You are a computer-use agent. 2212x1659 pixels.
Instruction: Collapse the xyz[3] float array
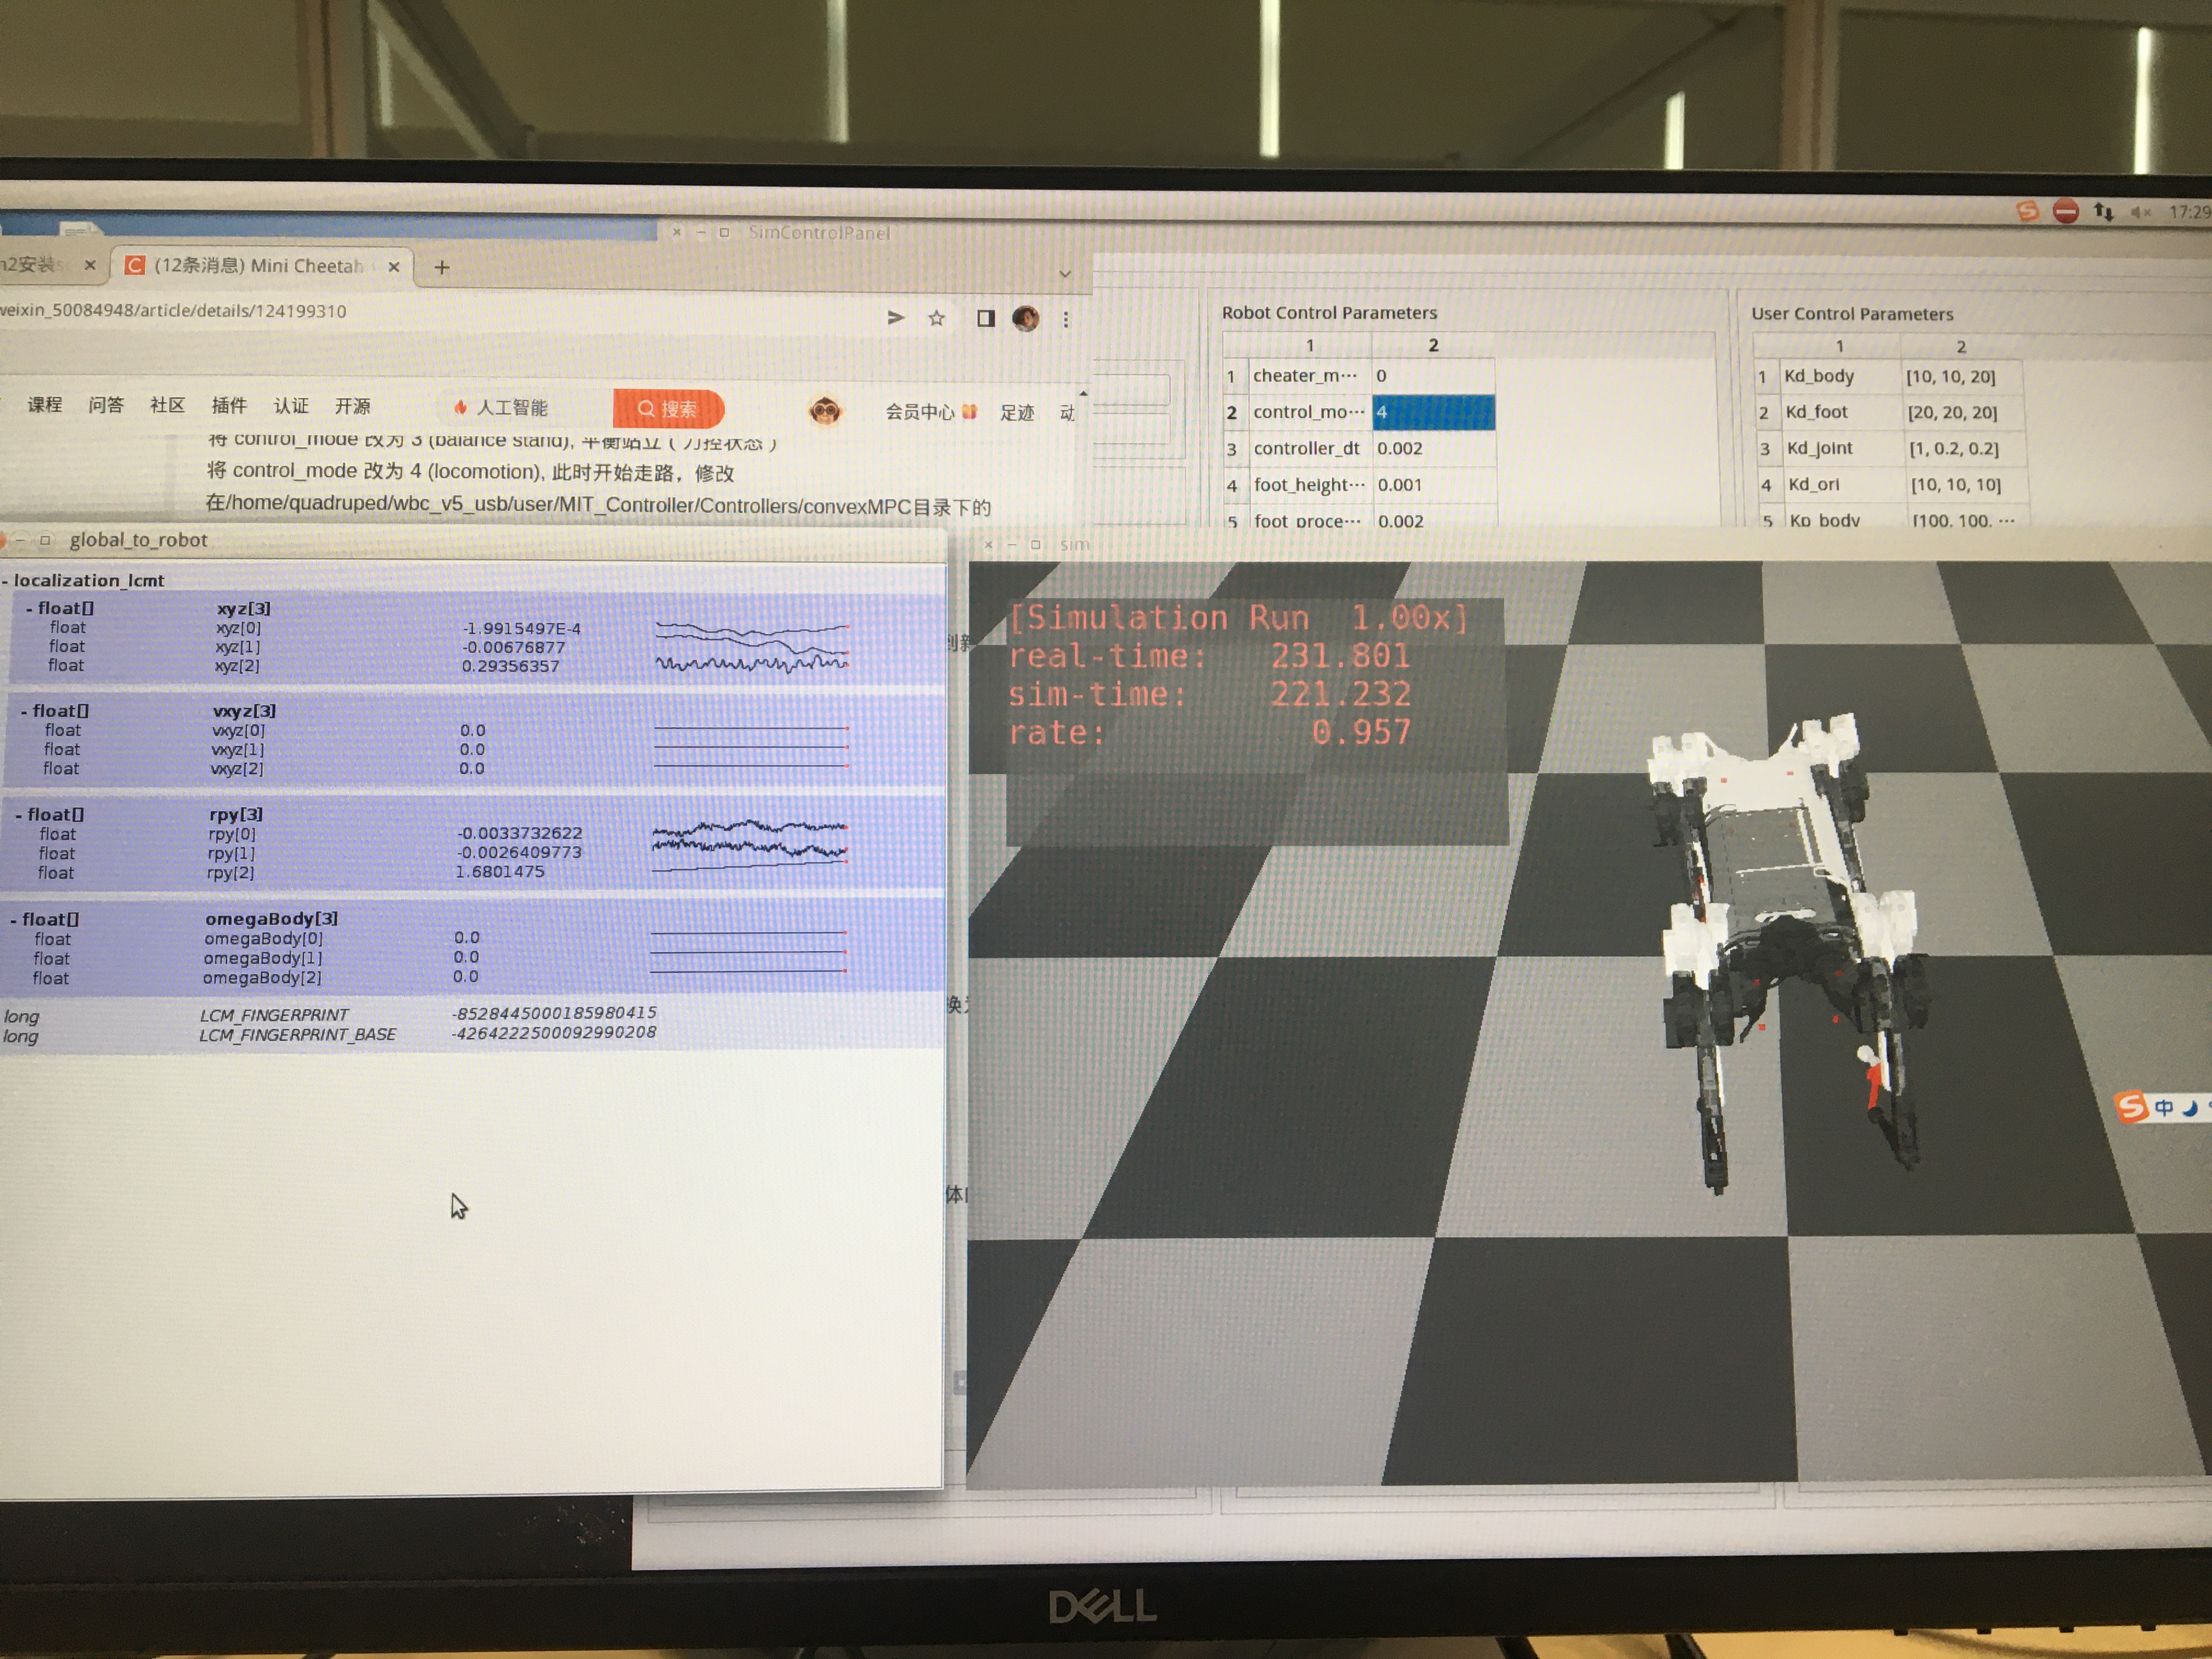coord(30,608)
